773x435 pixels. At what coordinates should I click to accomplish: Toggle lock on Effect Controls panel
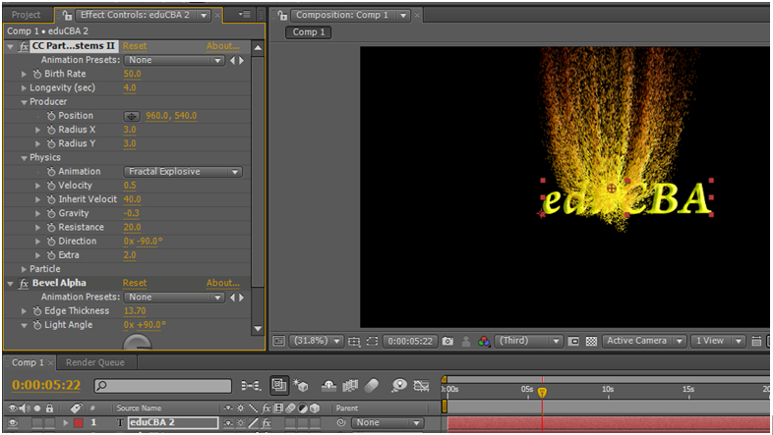(x=68, y=16)
